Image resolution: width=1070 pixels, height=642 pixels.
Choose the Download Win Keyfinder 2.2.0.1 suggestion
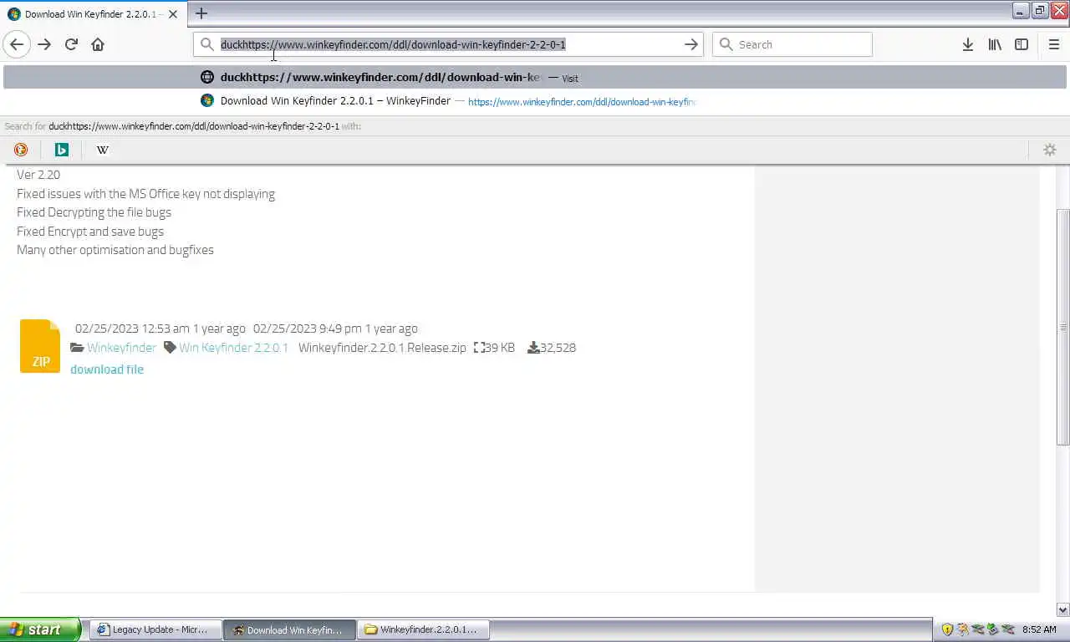tap(535, 100)
